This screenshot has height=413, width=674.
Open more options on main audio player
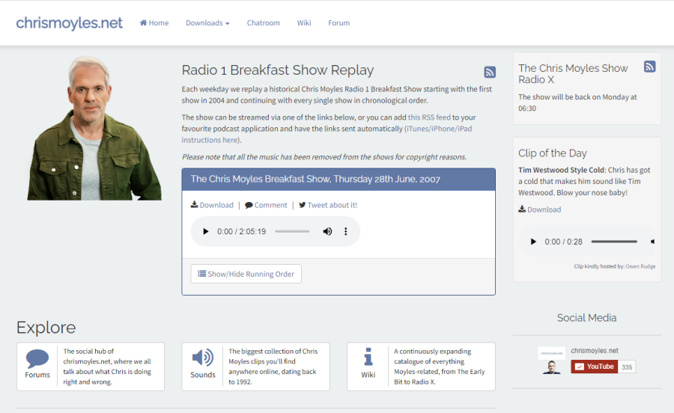tap(346, 232)
